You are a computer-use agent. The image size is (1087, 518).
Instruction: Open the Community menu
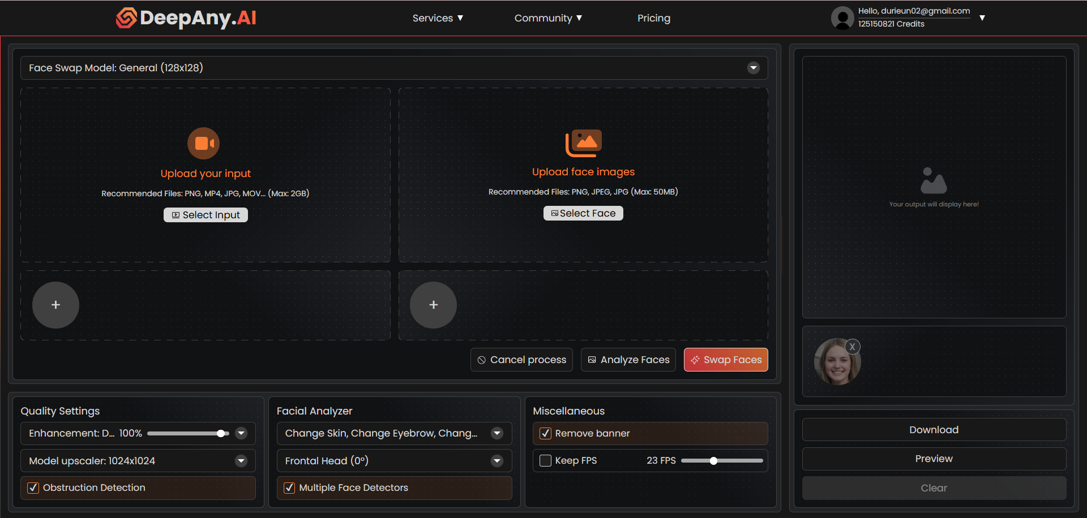point(548,18)
